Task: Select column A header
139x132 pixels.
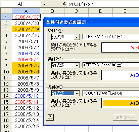Action: tap(26, 11)
